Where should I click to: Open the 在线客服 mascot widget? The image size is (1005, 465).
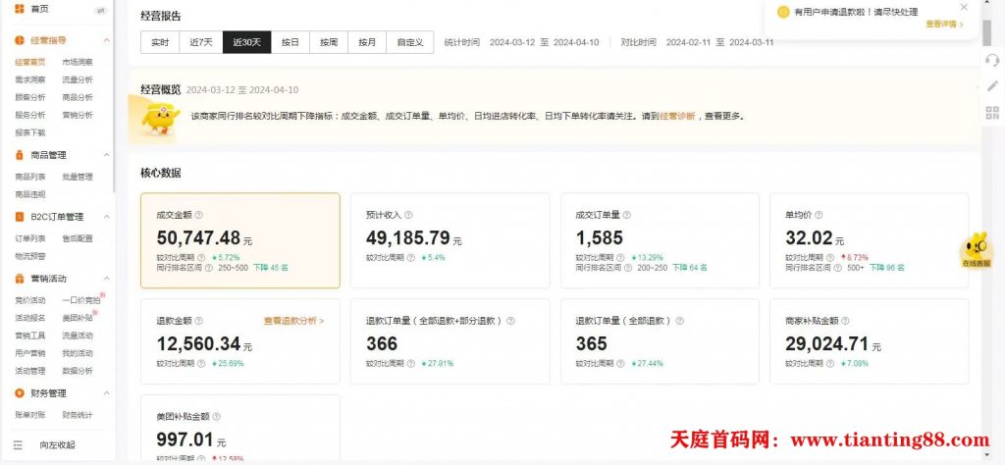976,250
